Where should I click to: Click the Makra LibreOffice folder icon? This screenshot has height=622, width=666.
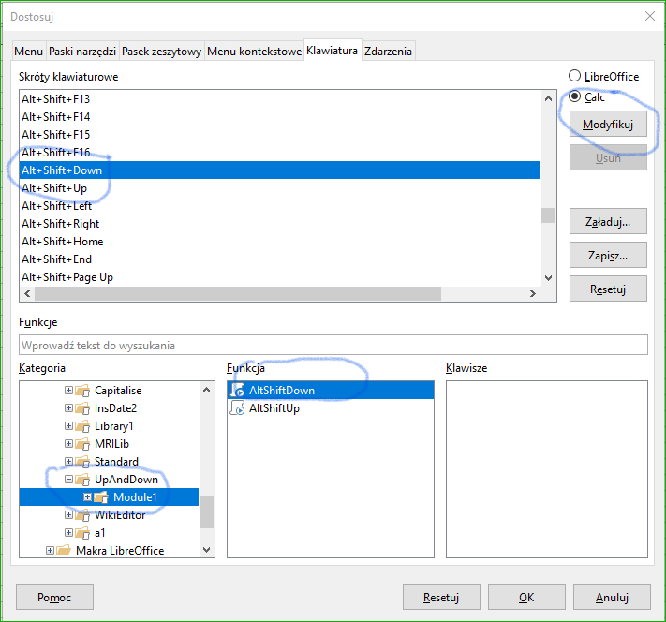pos(64,551)
